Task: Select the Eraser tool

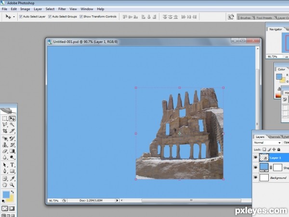Action: click(5, 151)
